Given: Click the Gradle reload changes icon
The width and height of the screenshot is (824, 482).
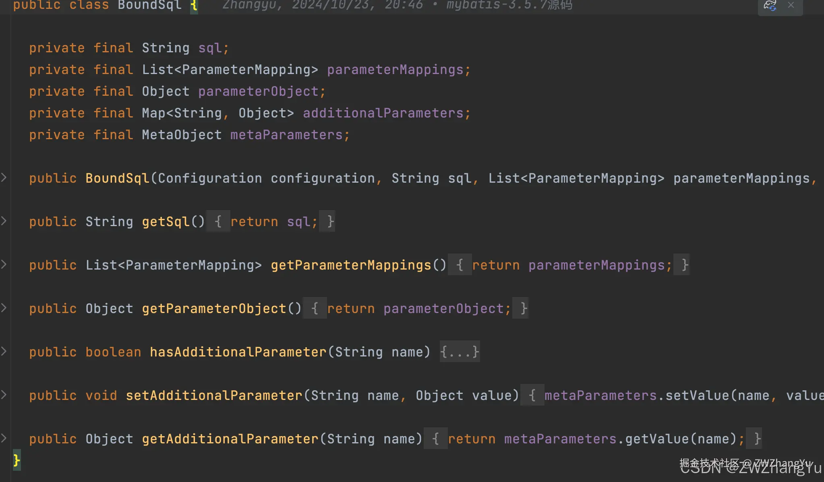Looking at the screenshot, I should [770, 6].
